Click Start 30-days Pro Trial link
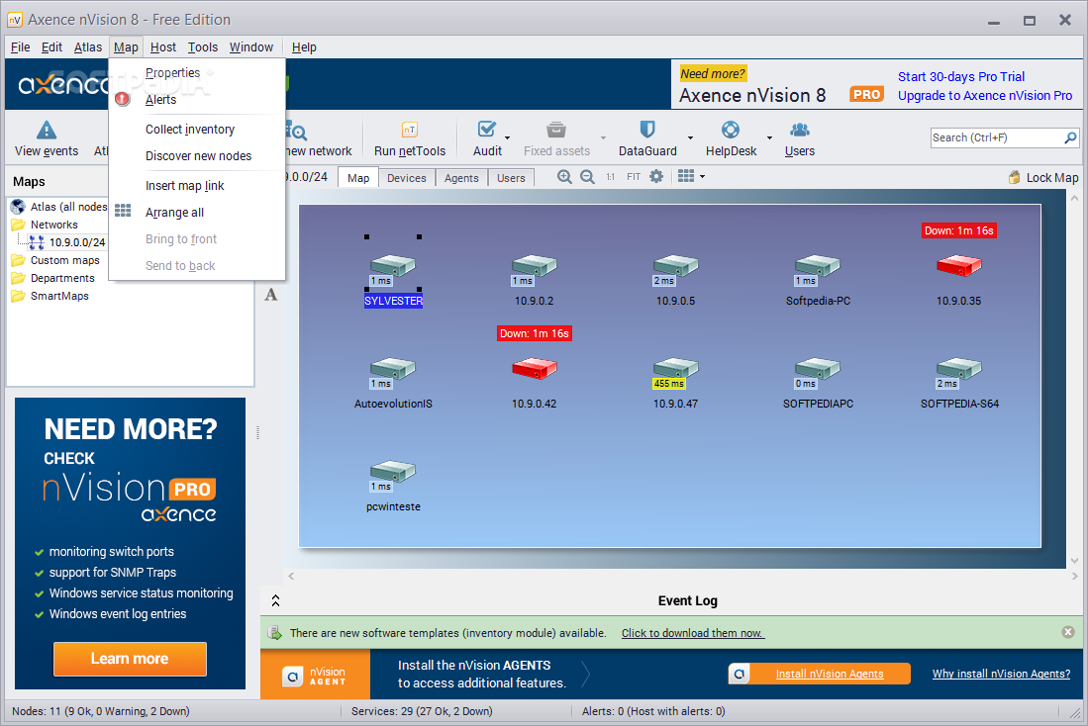This screenshot has width=1088, height=726. pos(961,77)
